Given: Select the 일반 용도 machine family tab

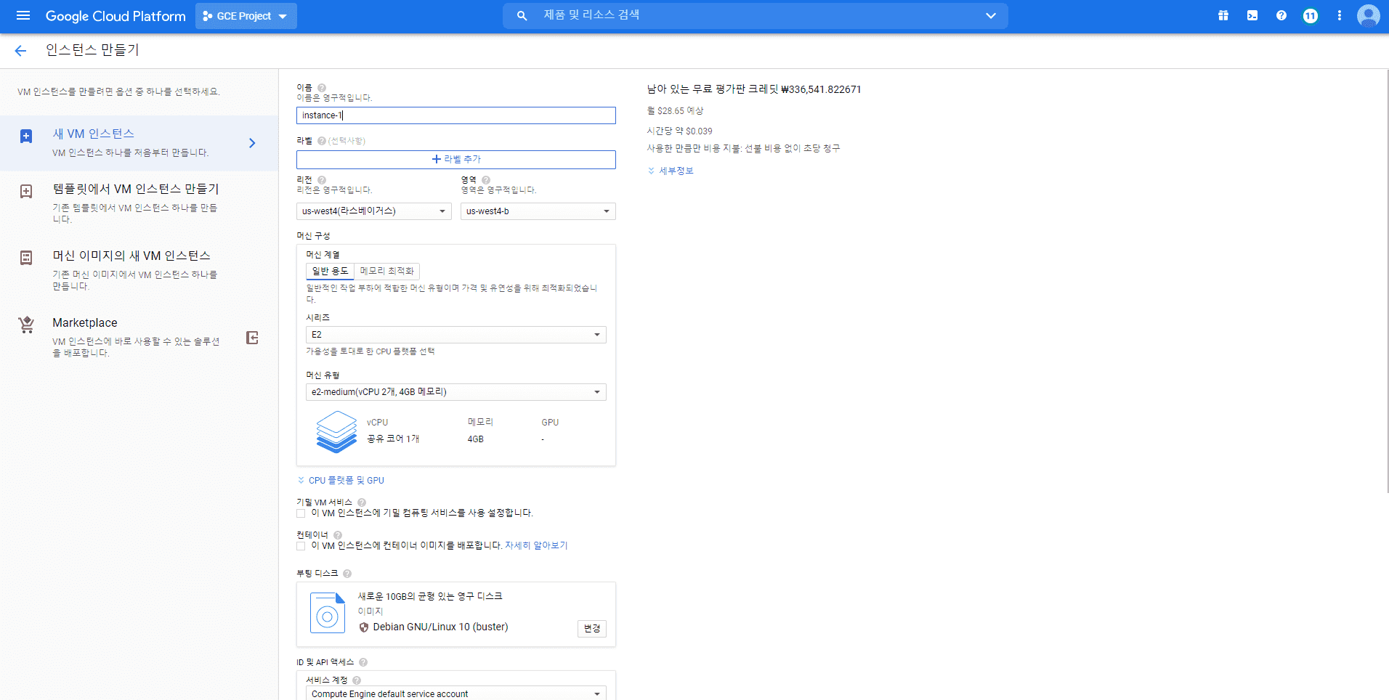Looking at the screenshot, I should tap(330, 272).
